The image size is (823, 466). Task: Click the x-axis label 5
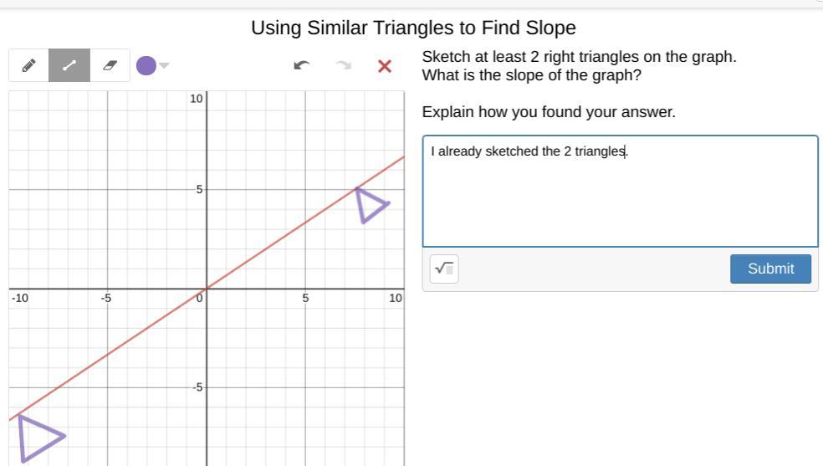305,298
